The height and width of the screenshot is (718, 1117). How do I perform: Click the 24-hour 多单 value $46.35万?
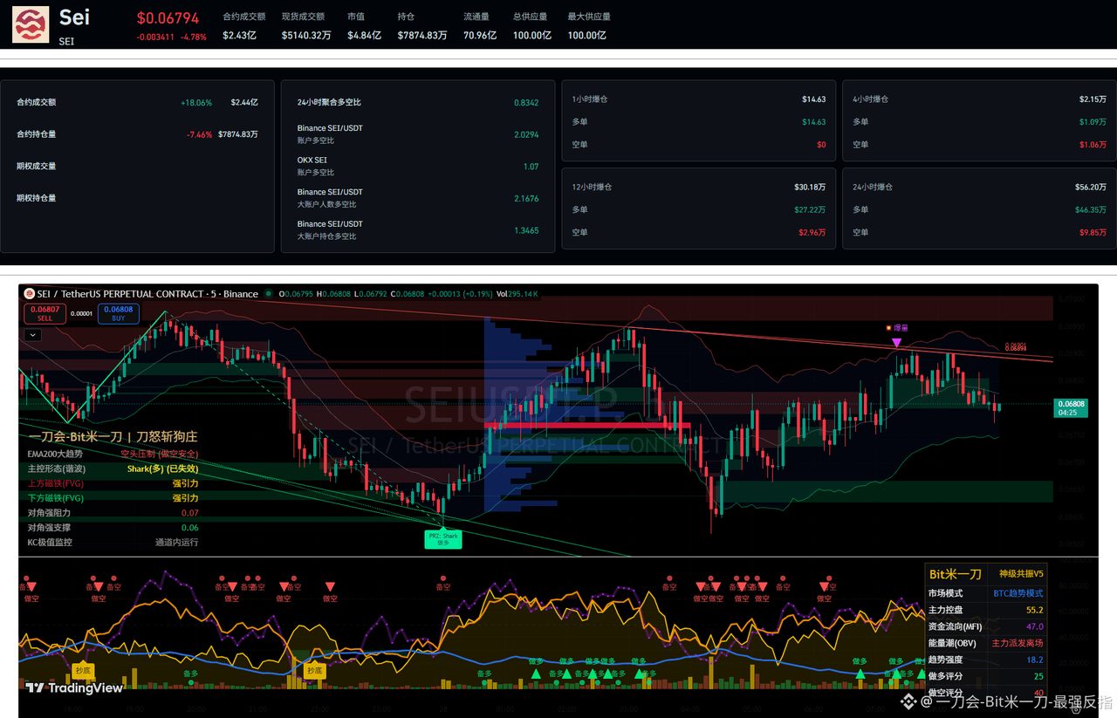coord(1091,209)
